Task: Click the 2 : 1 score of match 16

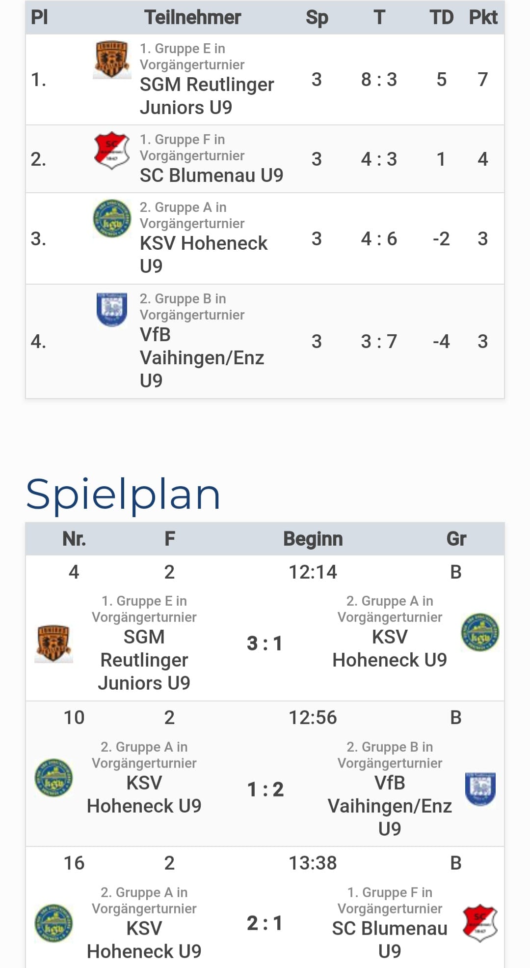Action: pyautogui.click(x=265, y=923)
